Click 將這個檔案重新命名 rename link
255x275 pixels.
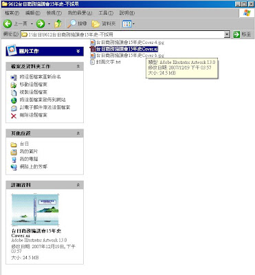[40, 77]
